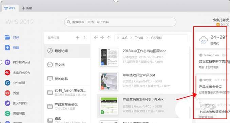Screen dimensions: 230x123
Task: Open 产品发布会会议 reminder card
Action: coord(212,87)
